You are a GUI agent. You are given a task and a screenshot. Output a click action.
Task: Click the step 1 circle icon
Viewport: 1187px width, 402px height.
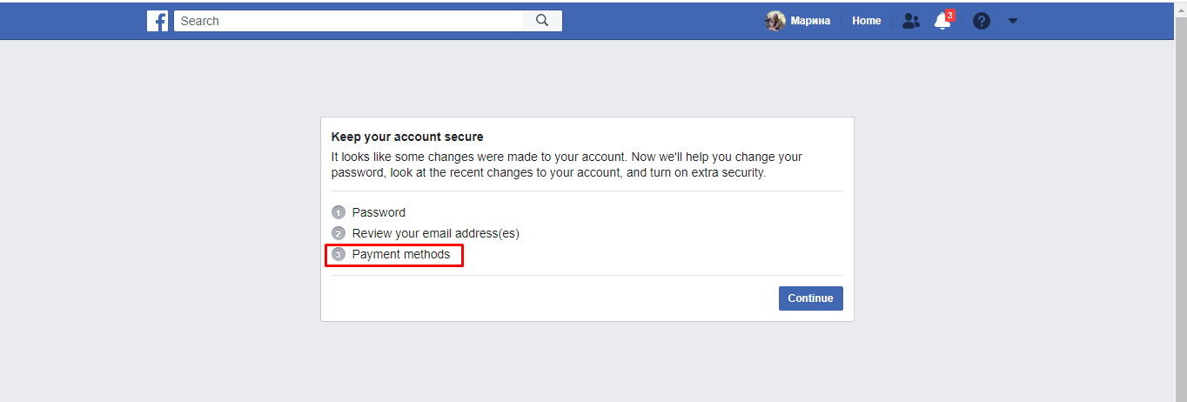click(x=339, y=212)
